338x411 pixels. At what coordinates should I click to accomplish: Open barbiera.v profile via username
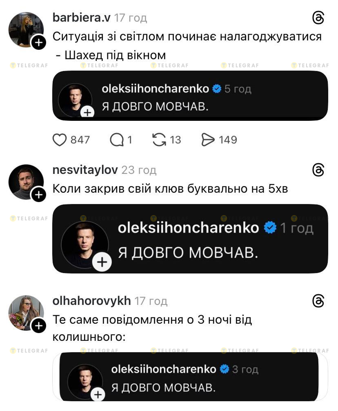[82, 18]
